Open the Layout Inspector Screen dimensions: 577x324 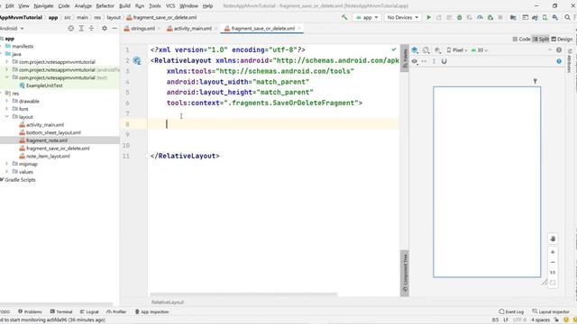(x=551, y=311)
